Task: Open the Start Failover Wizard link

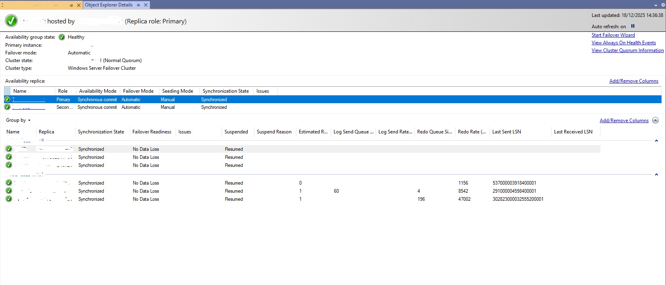Action: click(x=613, y=35)
